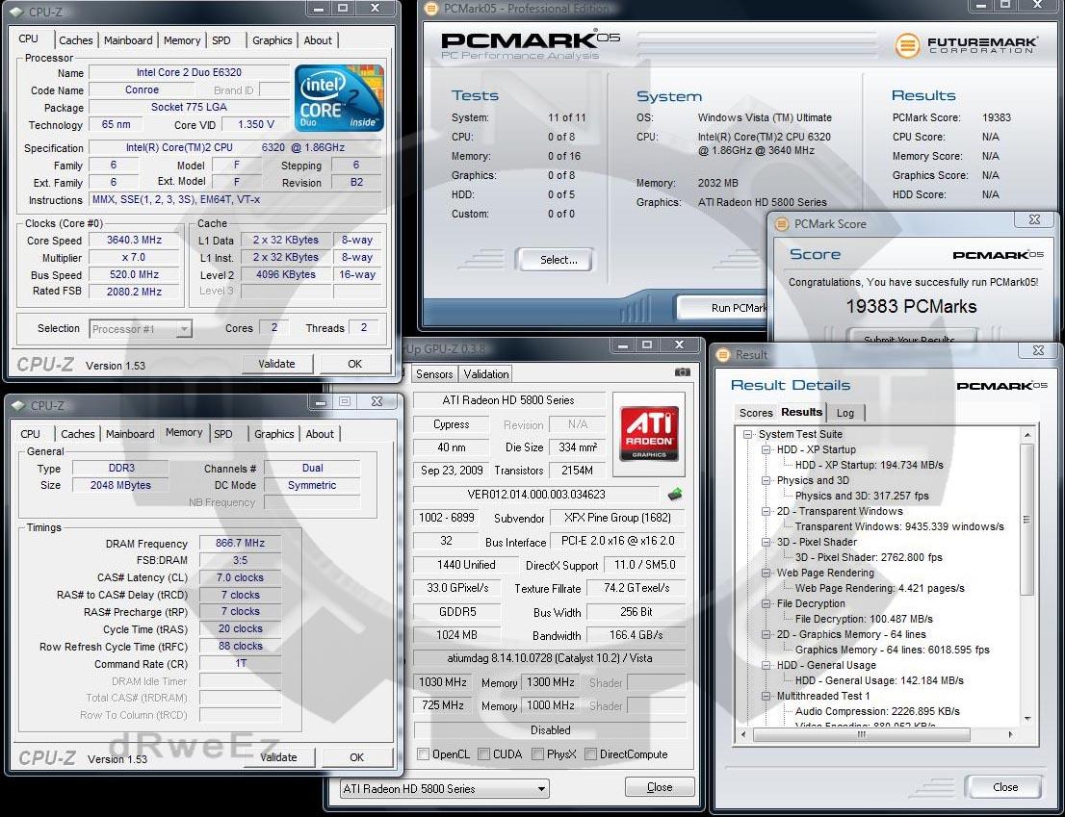Enable the CUDA checkbox
This screenshot has height=817, width=1065.
pos(484,753)
